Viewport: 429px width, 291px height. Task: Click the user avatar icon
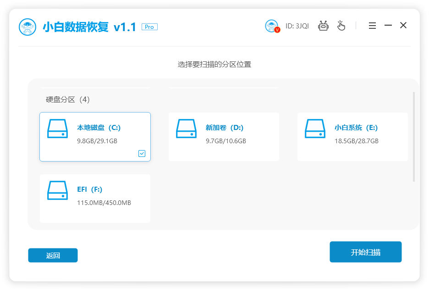click(x=272, y=26)
